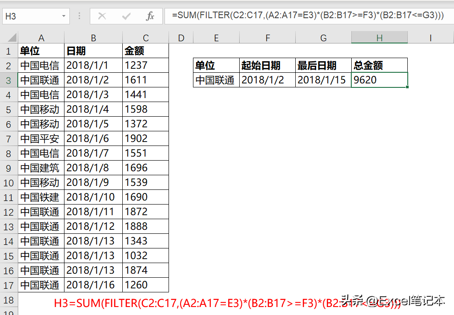Click cell C14 value 1343
This screenshot has width=454, height=315.
(146, 241)
